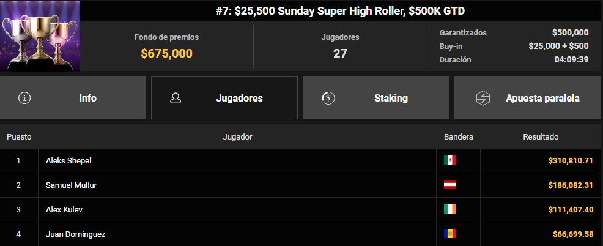The image size is (603, 246).
Task: Select the Apuesta paralela tab
Action: coord(528,98)
